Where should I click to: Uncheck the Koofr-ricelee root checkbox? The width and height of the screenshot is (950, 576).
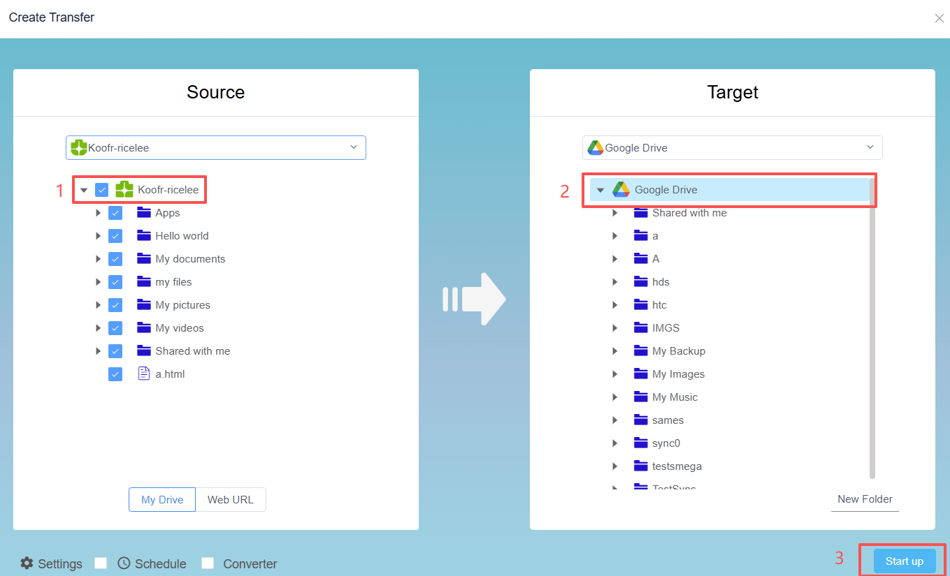coord(102,189)
